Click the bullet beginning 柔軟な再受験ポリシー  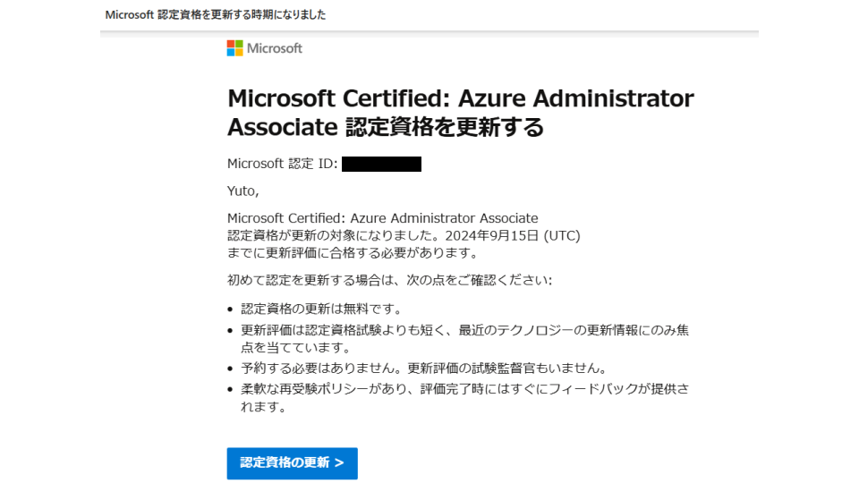click(x=464, y=389)
